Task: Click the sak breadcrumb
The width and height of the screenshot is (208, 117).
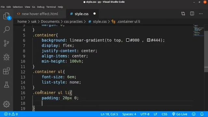Action: click(34, 21)
